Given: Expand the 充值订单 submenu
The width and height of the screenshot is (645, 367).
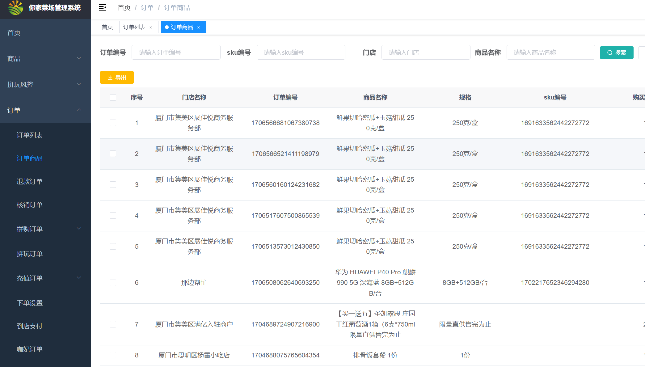Looking at the screenshot, I should tap(45, 278).
